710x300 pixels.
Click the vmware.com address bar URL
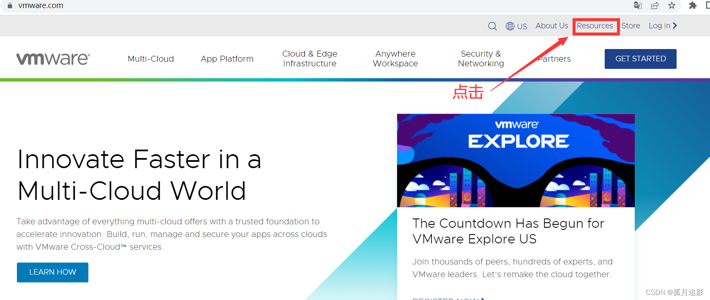tap(41, 5)
